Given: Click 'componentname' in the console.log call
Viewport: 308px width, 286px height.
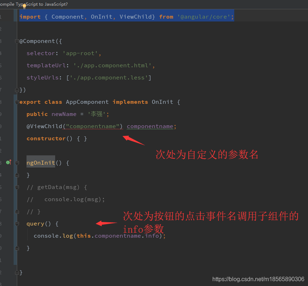Looking at the screenshot, I should tap(118, 236).
